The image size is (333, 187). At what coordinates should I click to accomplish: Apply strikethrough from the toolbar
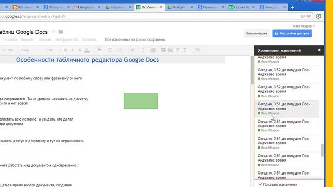80,50
